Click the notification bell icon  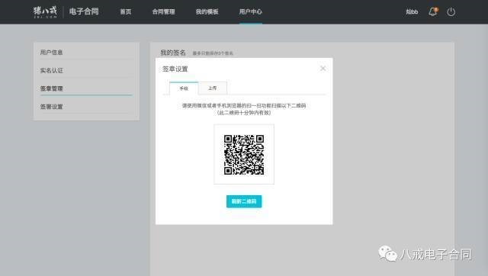[433, 12]
